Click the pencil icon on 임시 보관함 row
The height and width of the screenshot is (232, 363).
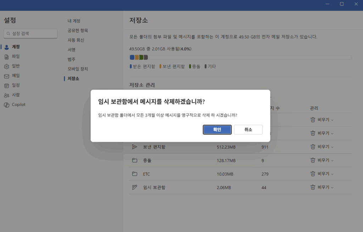[x=134, y=187]
